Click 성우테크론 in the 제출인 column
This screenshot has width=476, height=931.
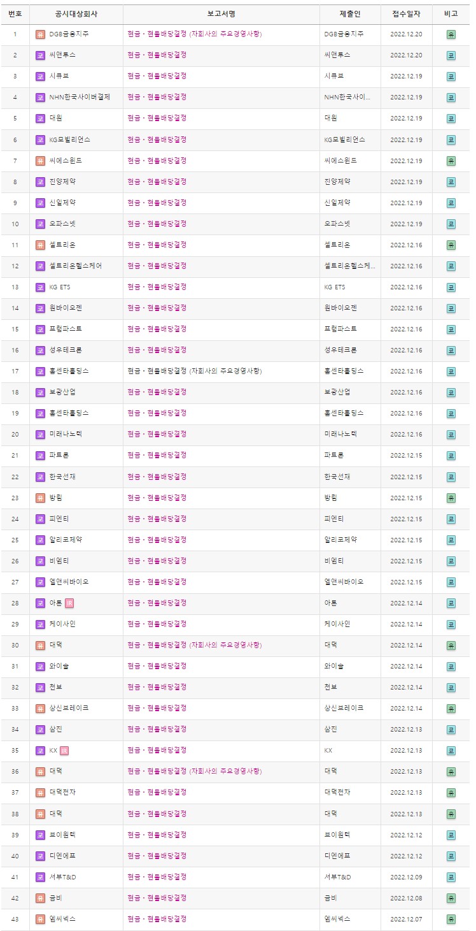(x=340, y=350)
